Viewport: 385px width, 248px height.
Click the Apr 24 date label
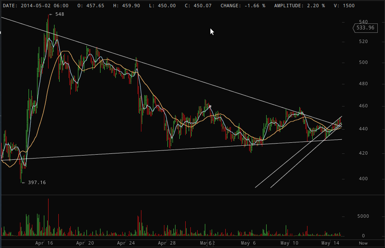126,243
